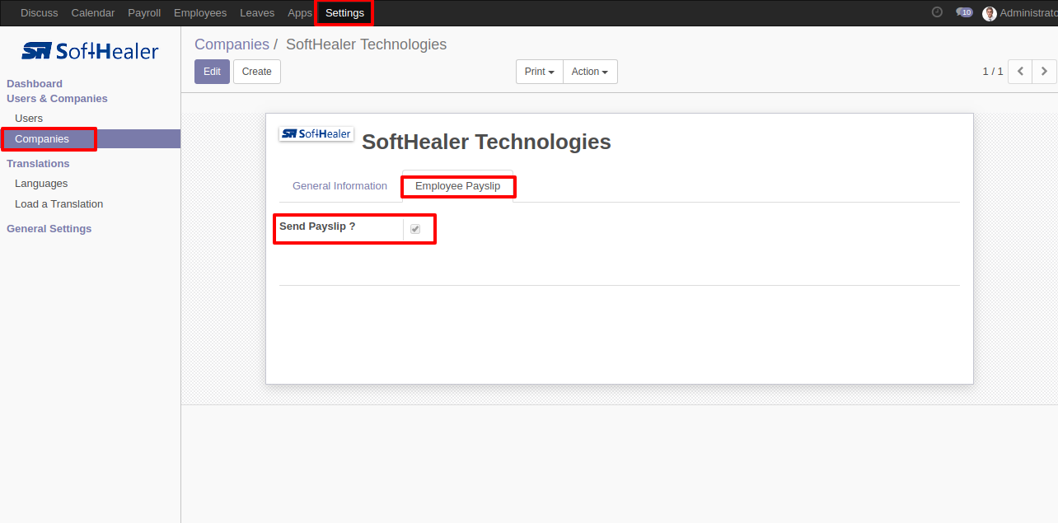Viewport: 1058px width, 523px height.
Task: Click the small SoftHealer company logo in form
Action: 316,133
